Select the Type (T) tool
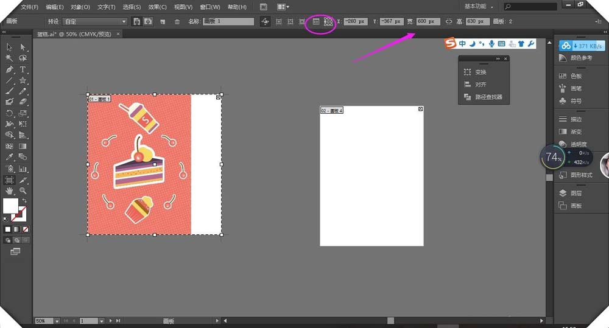 [23, 69]
